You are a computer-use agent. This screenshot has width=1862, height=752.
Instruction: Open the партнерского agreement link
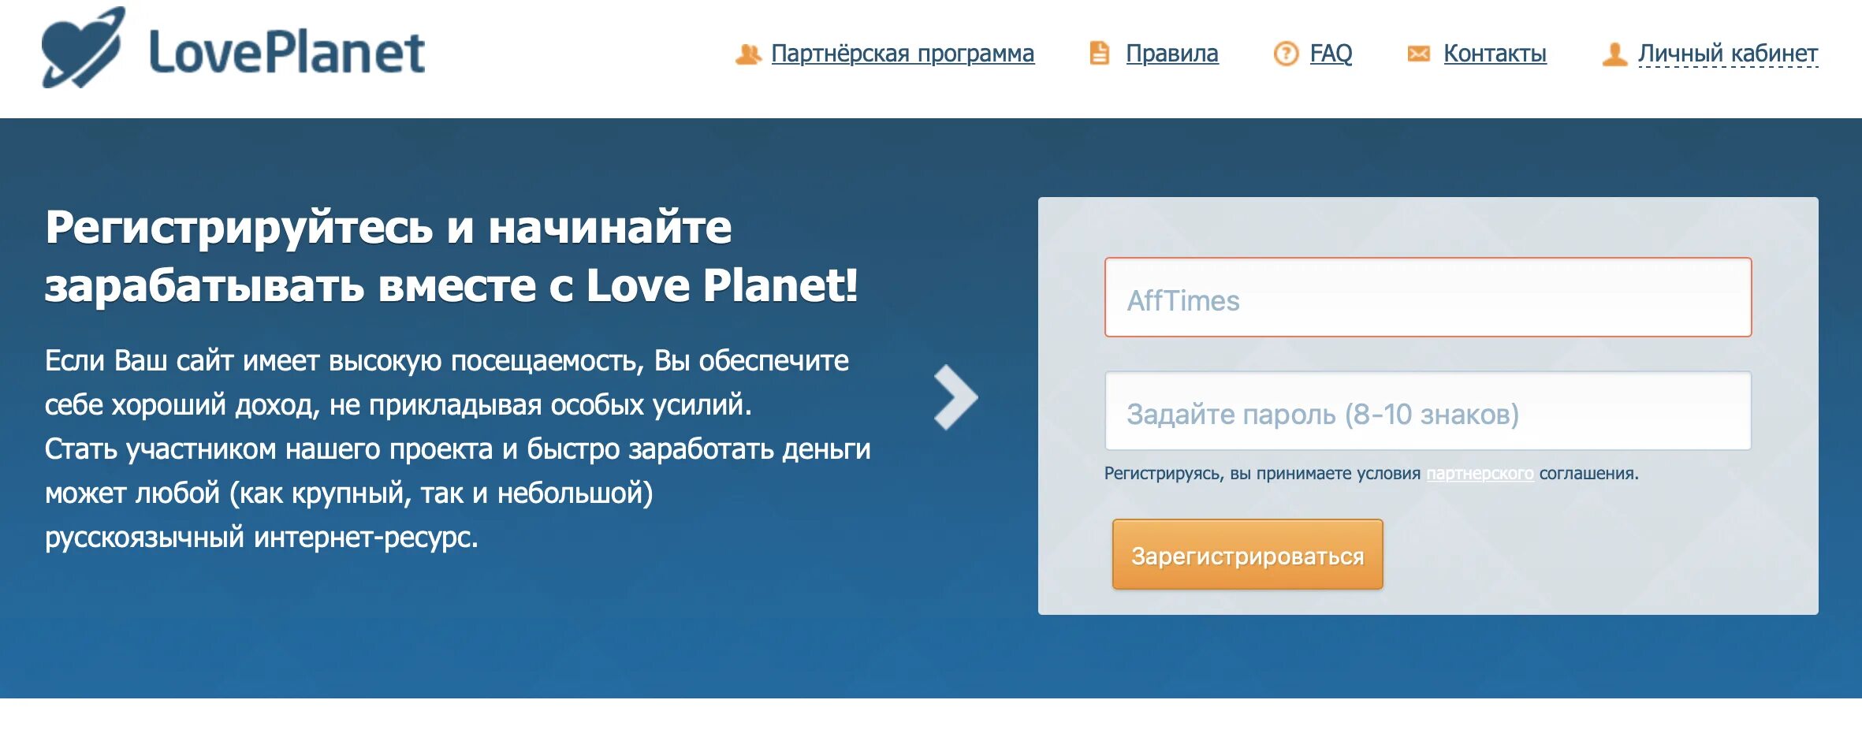click(1480, 473)
